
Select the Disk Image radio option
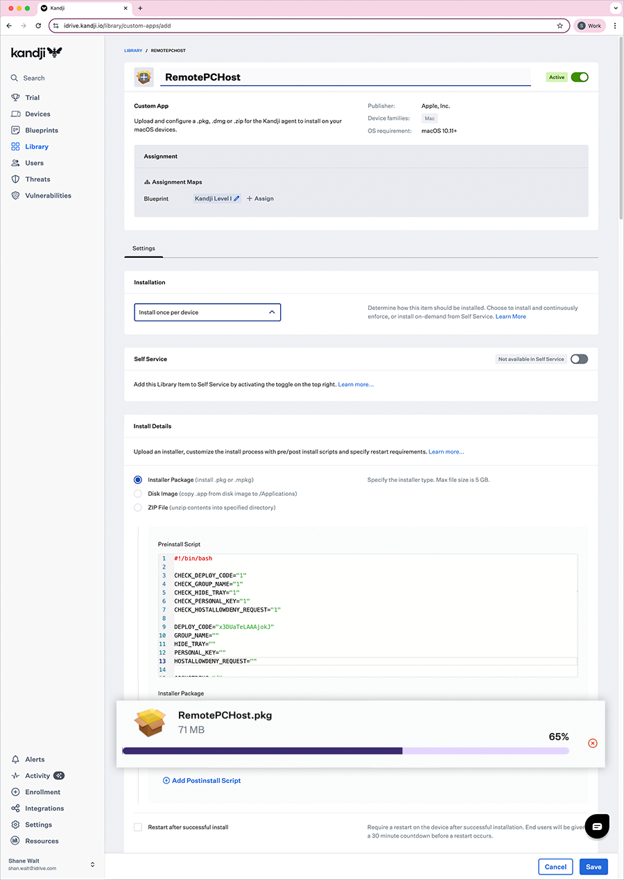coord(138,494)
